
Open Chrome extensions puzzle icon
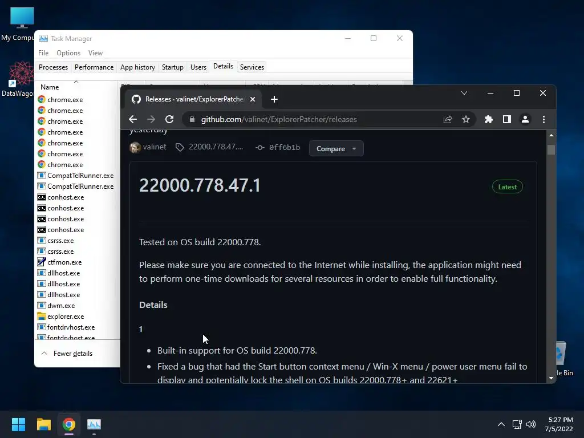pyautogui.click(x=489, y=119)
